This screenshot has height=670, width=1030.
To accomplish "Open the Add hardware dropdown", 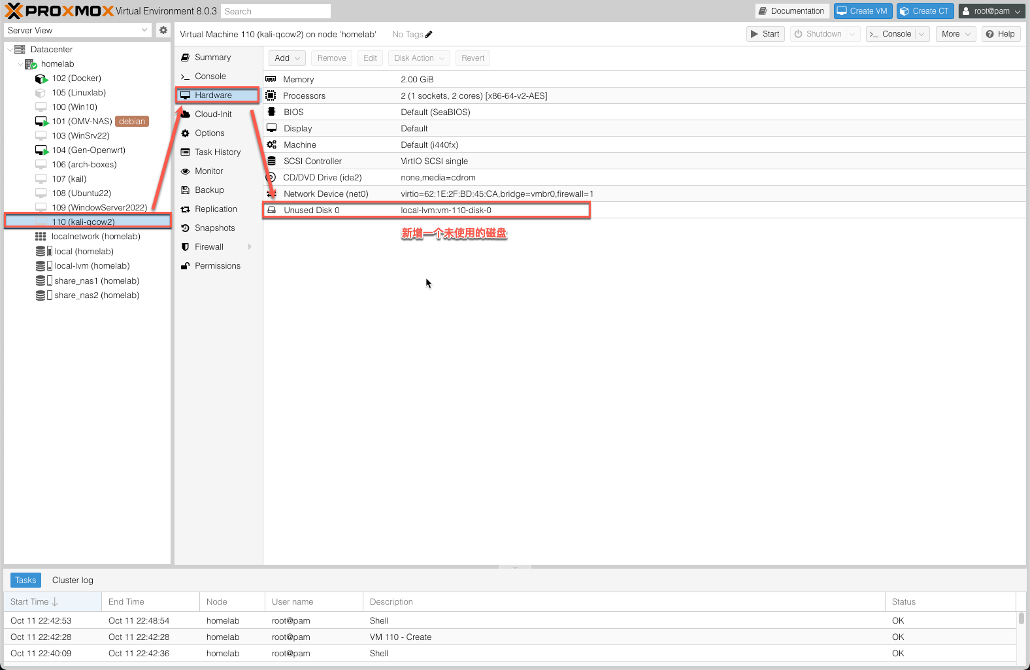I will [x=287, y=58].
